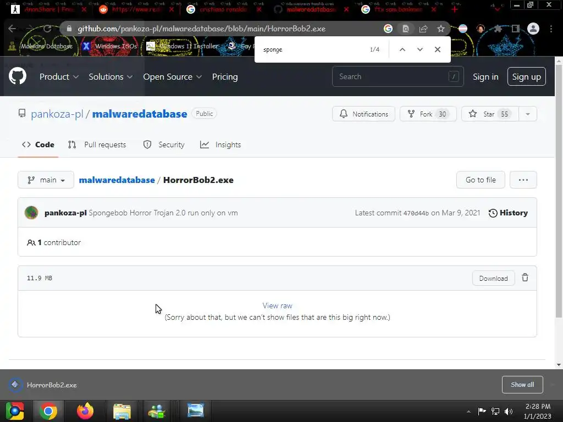563x422 pixels.
Task: Go to next find result arrow
Action: point(420,49)
